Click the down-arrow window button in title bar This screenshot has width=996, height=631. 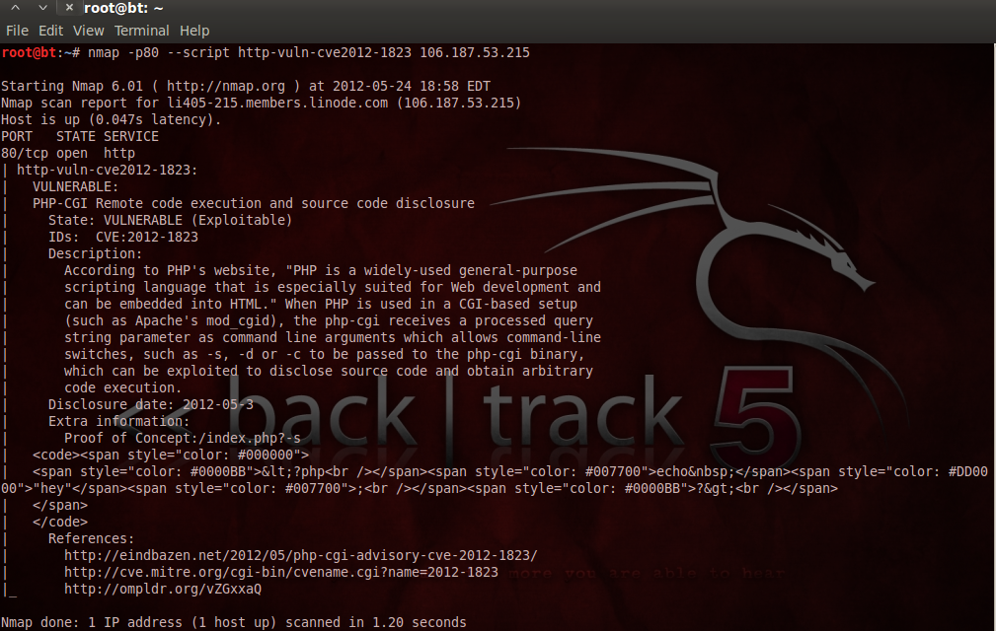click(42, 8)
